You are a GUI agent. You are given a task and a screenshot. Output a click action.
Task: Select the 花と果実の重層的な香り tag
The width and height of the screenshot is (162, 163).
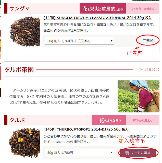pyautogui.click(x=103, y=8)
